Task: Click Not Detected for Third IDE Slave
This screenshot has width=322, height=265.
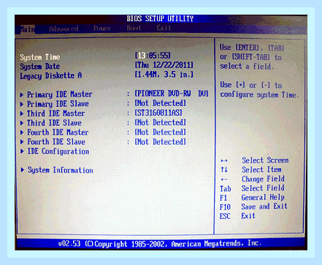Action: pos(160,122)
